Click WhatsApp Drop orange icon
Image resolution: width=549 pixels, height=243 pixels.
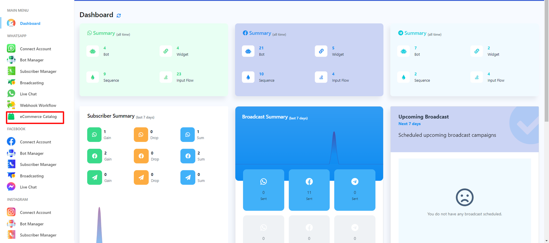click(x=141, y=135)
